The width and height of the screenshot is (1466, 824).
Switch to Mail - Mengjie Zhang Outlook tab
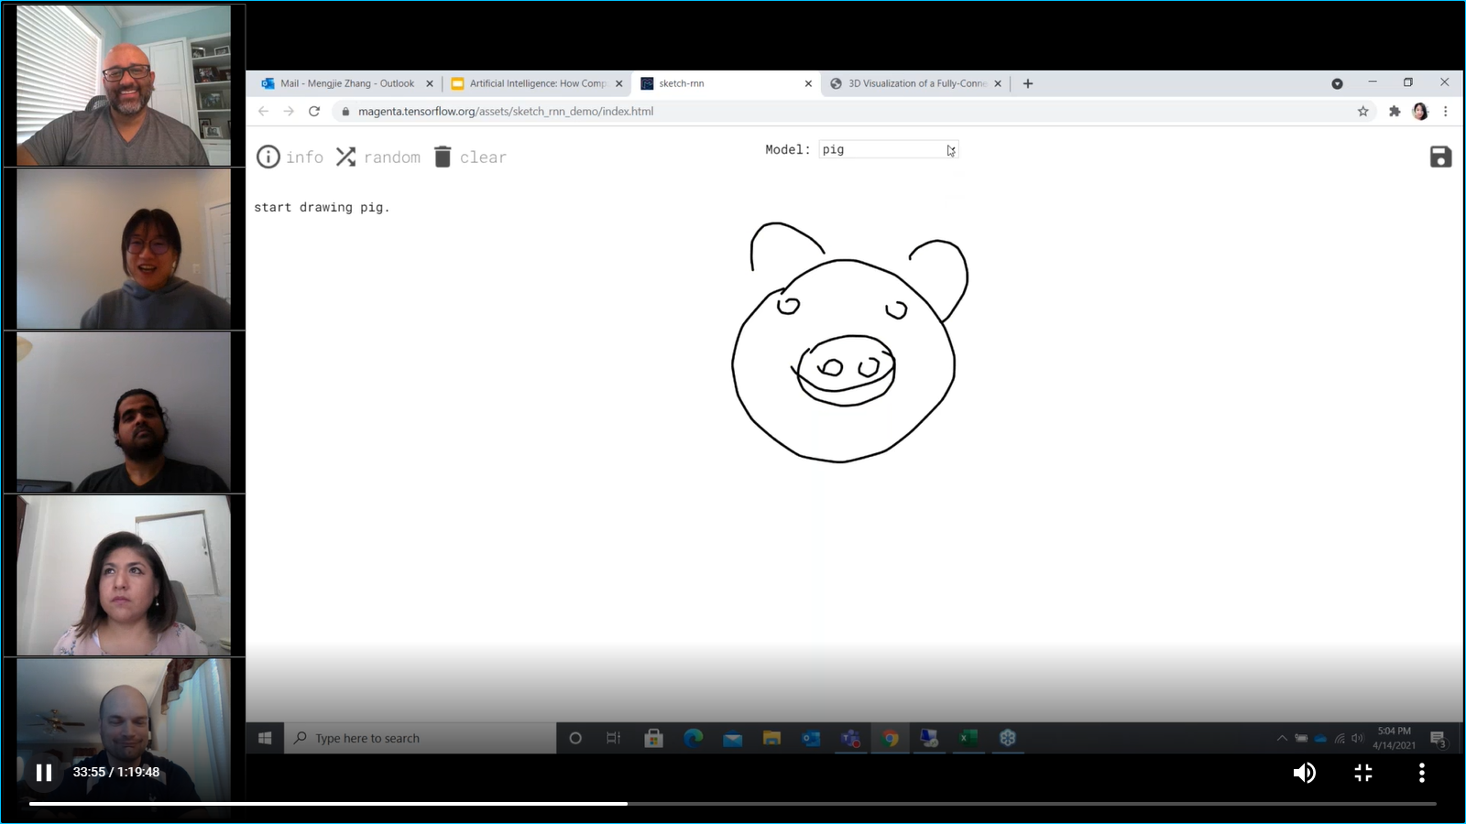pos(345,83)
